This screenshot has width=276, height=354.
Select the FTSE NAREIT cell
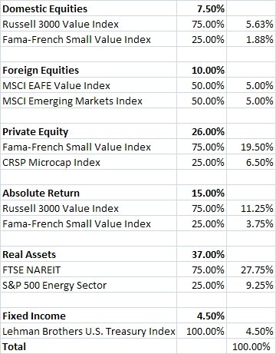click(88, 270)
